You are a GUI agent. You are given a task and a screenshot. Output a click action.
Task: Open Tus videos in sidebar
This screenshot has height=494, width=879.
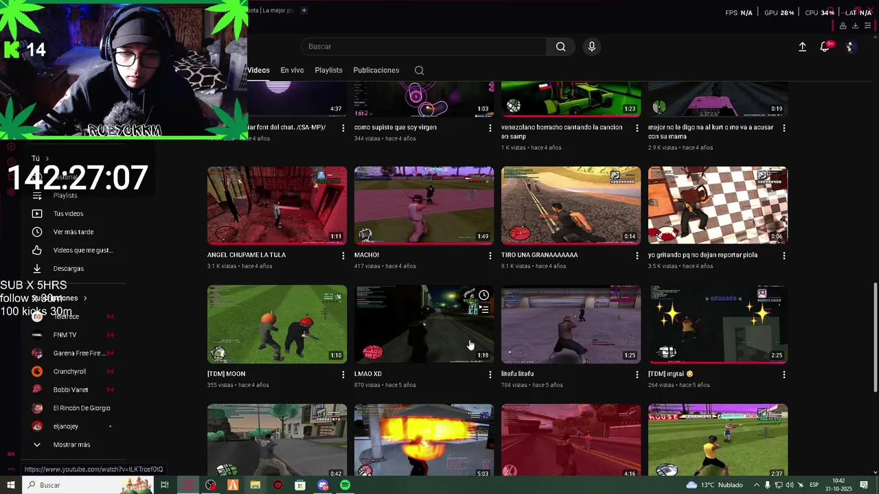[68, 213]
